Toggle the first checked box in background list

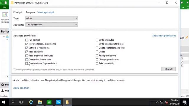point(182,59)
